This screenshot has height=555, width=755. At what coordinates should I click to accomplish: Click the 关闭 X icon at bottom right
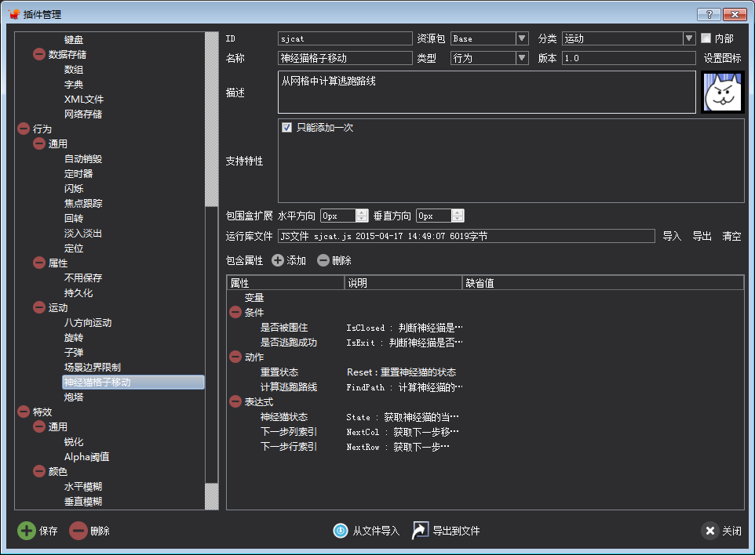click(x=710, y=531)
